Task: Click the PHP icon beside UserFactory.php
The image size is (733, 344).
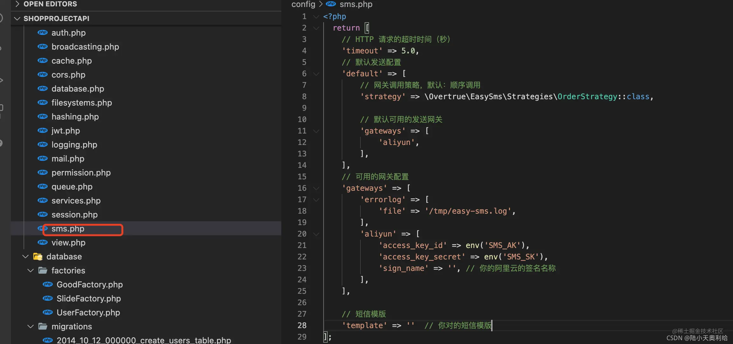Action: [48, 313]
